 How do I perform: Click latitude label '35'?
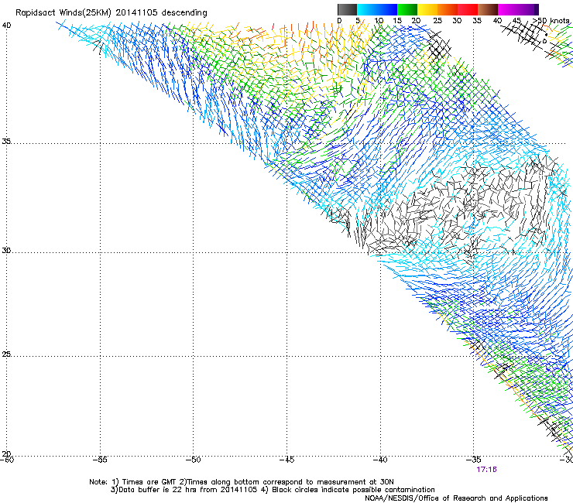6,141
